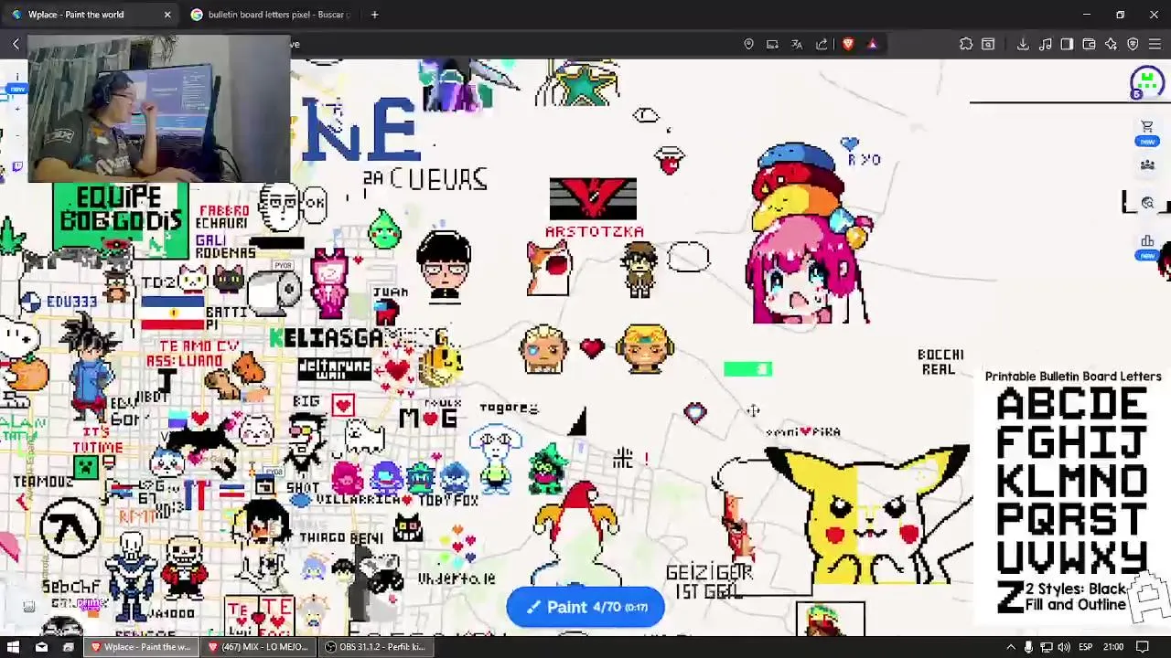Open the browser extensions puzzle icon
Image resolution: width=1171 pixels, height=658 pixels.
pyautogui.click(x=966, y=44)
